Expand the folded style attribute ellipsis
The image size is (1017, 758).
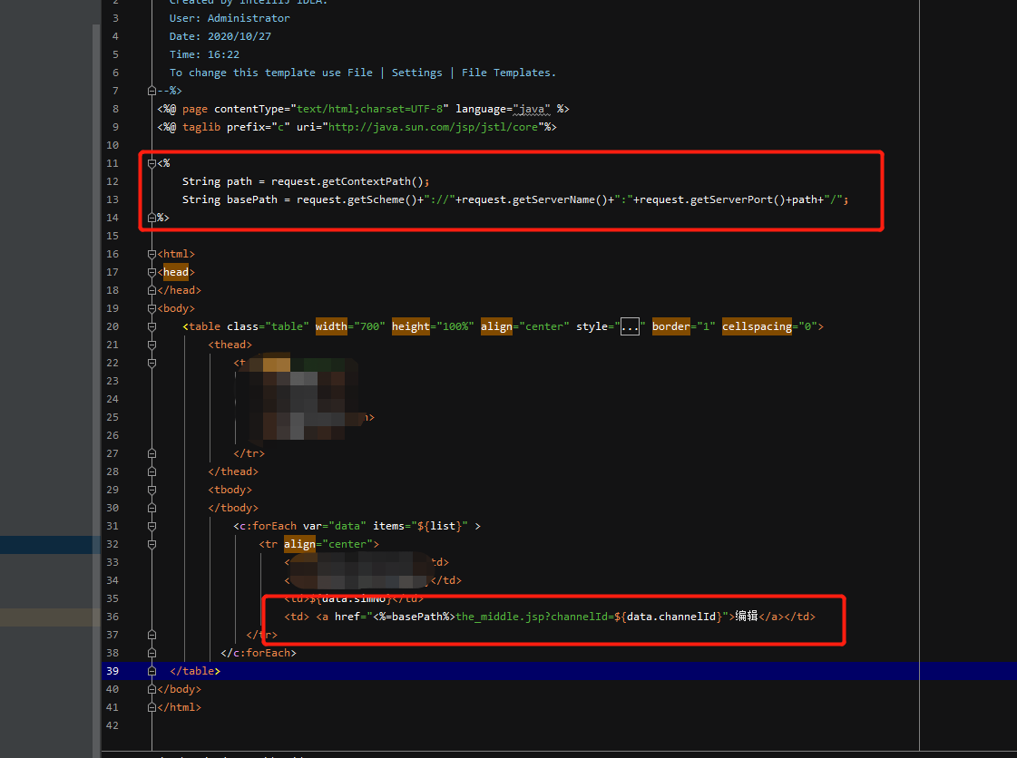click(630, 326)
